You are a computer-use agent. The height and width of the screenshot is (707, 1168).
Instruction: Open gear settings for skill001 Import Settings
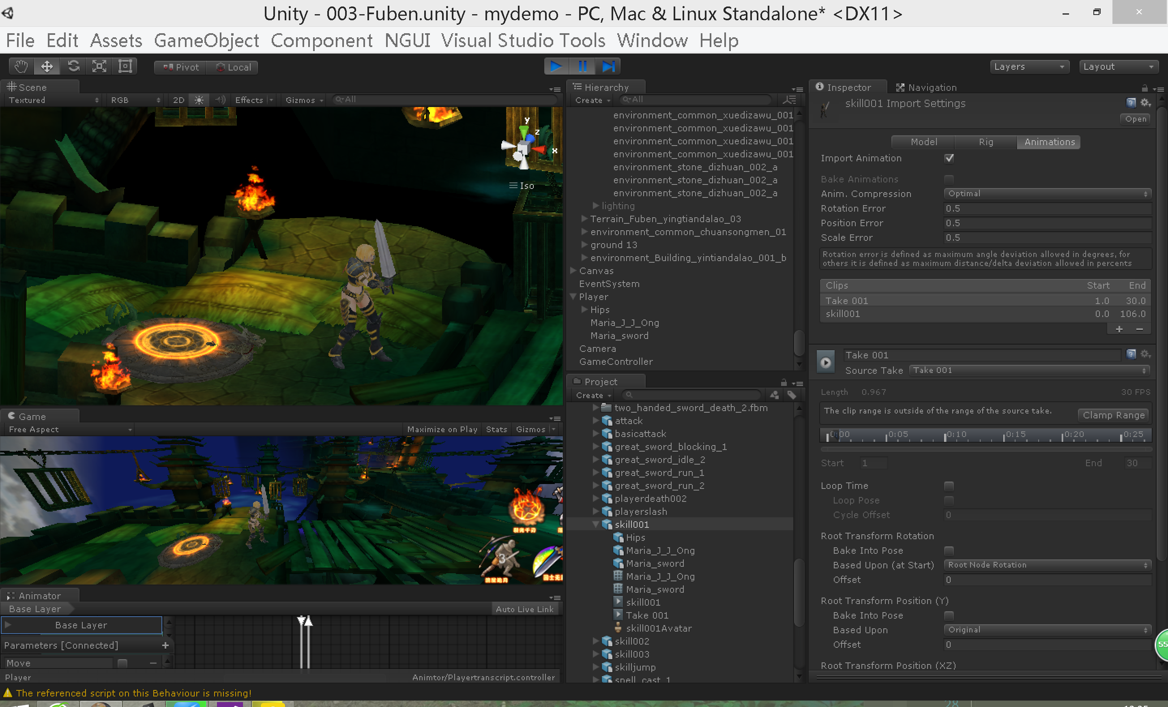tap(1145, 103)
